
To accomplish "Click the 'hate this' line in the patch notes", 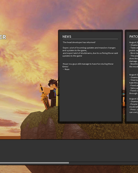I will [x=133, y=83].
